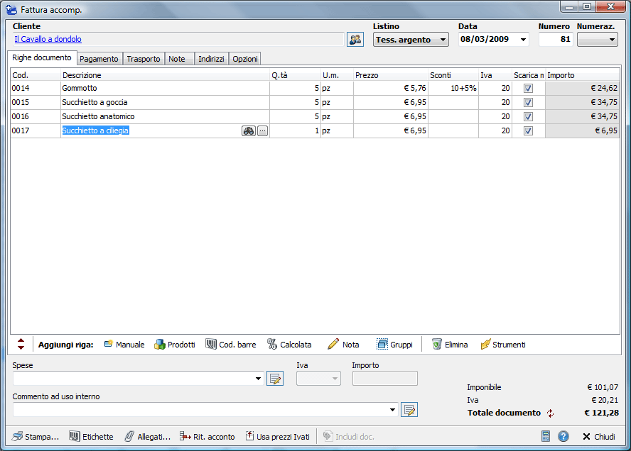This screenshot has width=631, height=451.
Task: Open the Numeraz. dropdown
Action: (597, 40)
